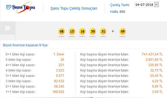Click the Hafta 890 week label

pyautogui.click(x=118, y=12)
